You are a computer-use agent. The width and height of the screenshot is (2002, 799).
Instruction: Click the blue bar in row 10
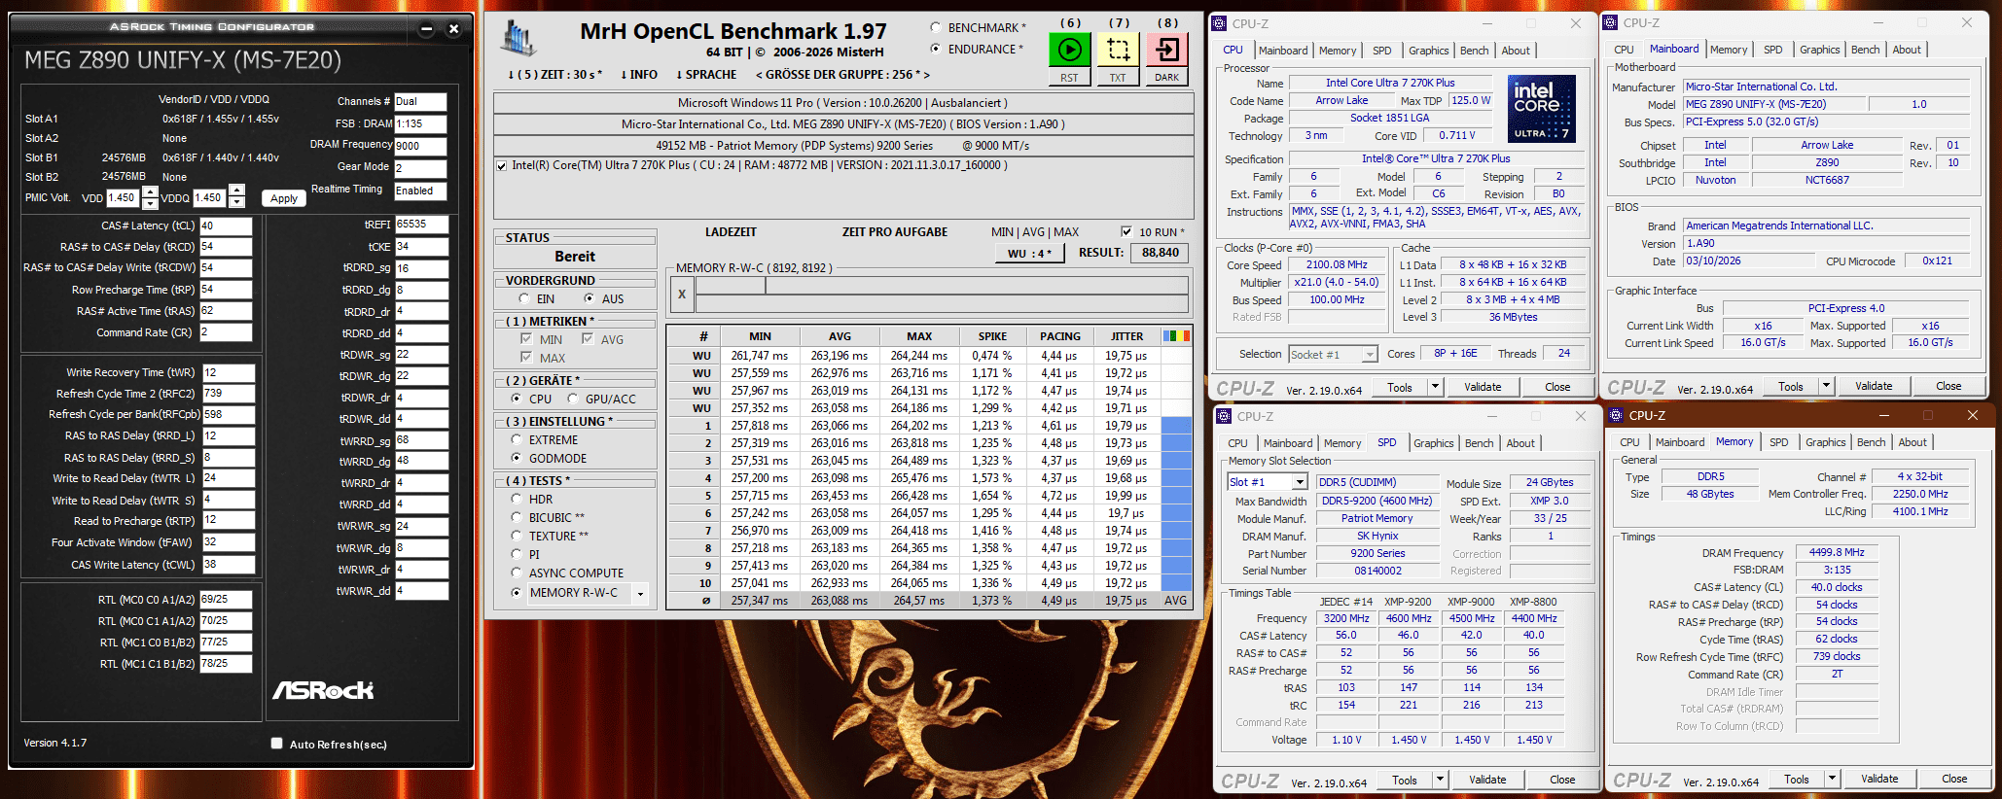coord(1176,583)
